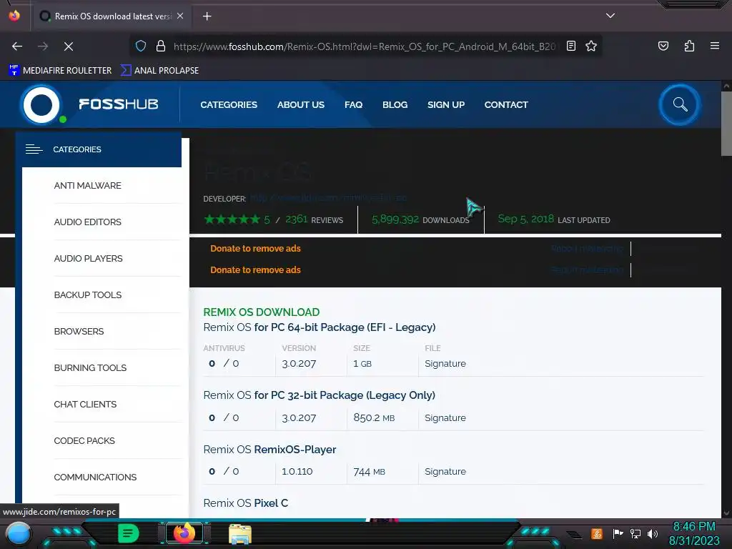Image resolution: width=732 pixels, height=549 pixels.
Task: Open the tracking protection shield icon
Action: (141, 46)
